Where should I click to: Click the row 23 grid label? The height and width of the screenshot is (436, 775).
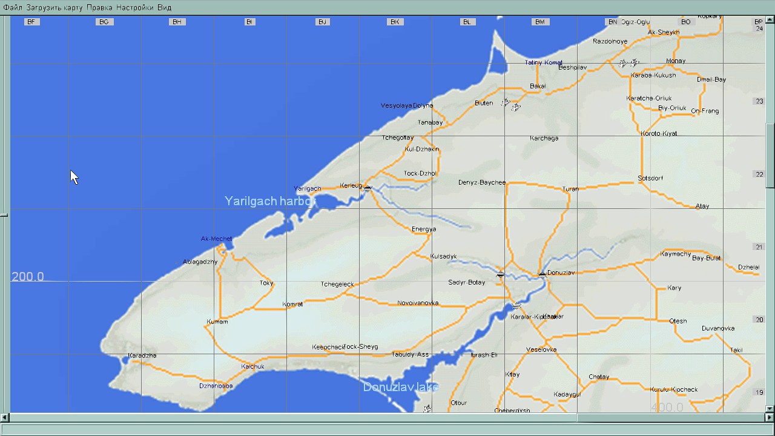(x=759, y=101)
